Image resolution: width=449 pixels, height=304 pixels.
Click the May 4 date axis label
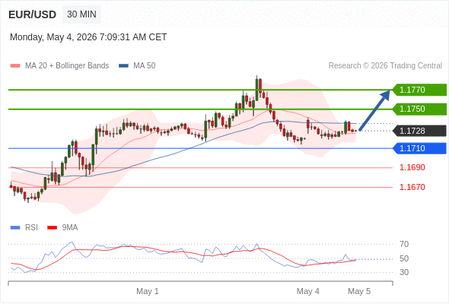click(x=307, y=291)
